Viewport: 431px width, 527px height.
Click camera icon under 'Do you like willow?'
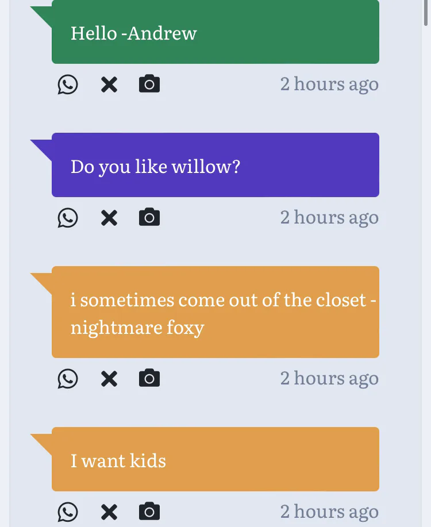149,218
